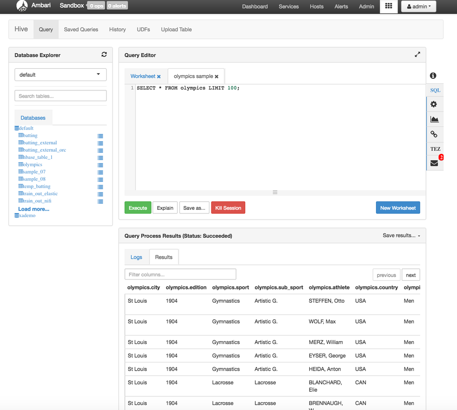Show columns list for batting_external_orc table
Viewport: 457px width, 410px height.
[x=100, y=151]
